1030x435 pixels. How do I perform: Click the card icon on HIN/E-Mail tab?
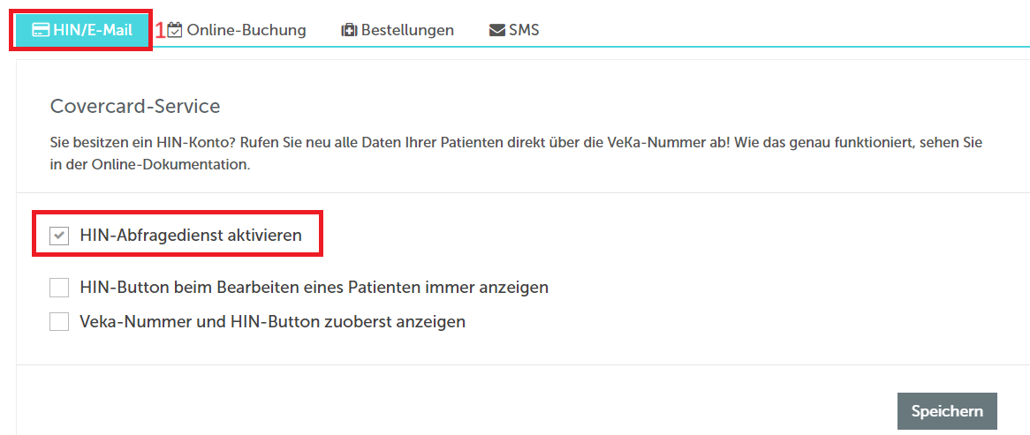41,30
